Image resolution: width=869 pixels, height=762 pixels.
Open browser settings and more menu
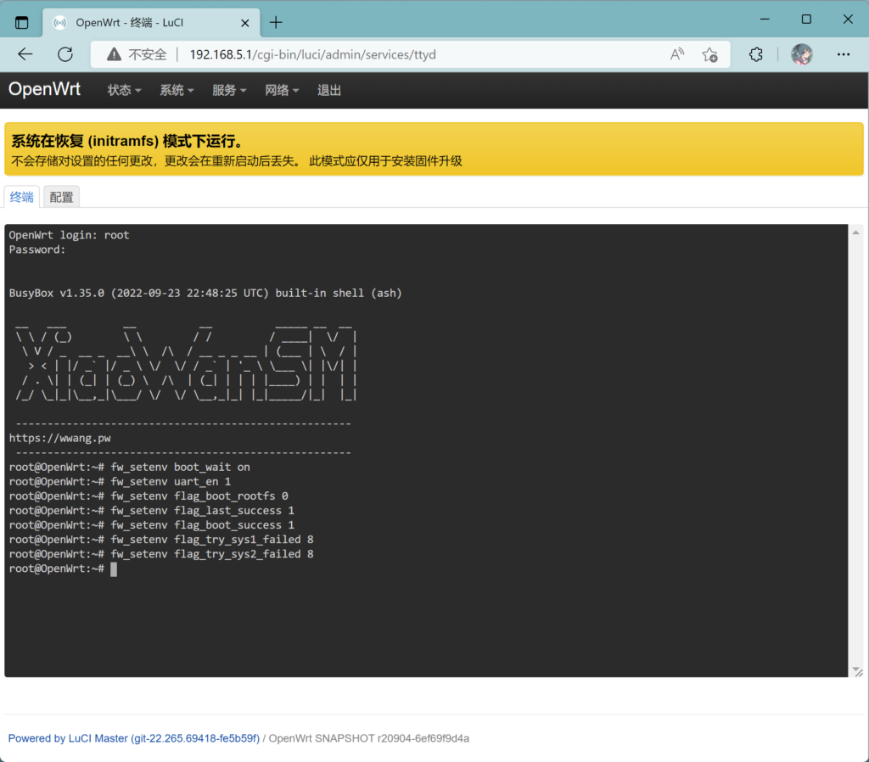(x=844, y=54)
